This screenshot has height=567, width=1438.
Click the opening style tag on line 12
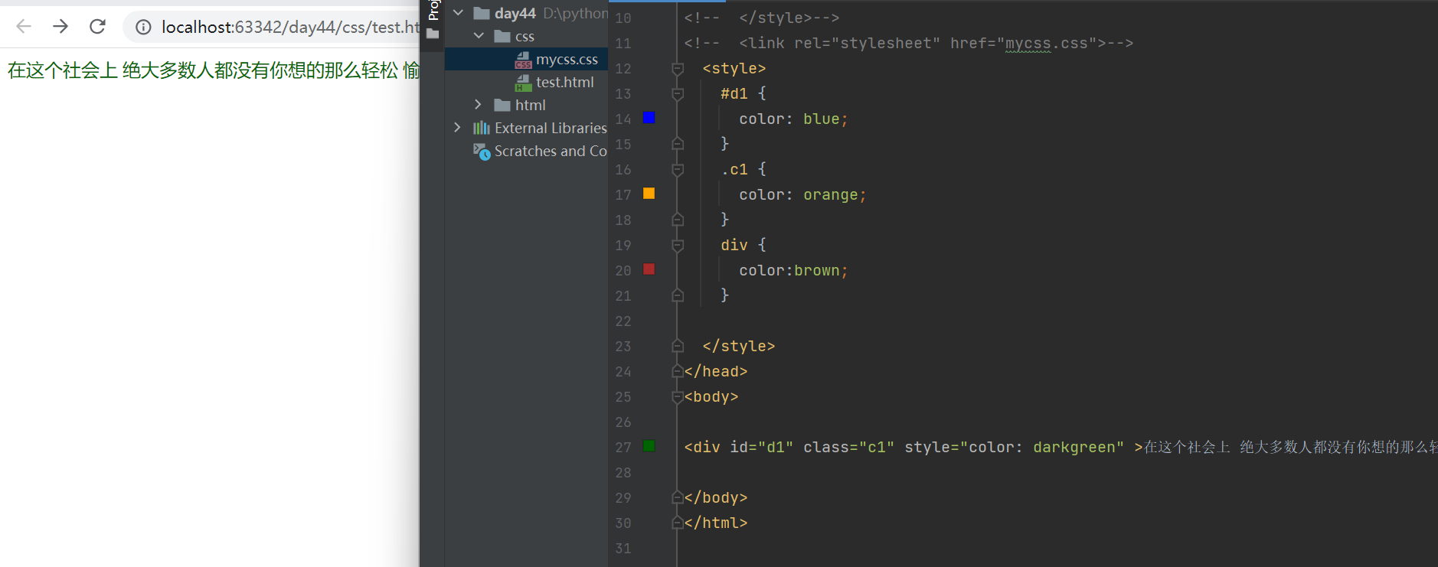(x=734, y=69)
